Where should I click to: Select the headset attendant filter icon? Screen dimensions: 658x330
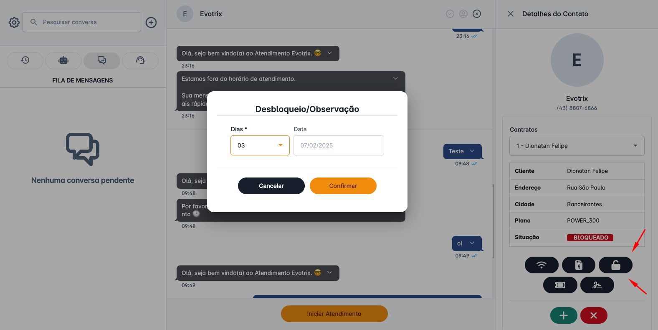tap(140, 60)
